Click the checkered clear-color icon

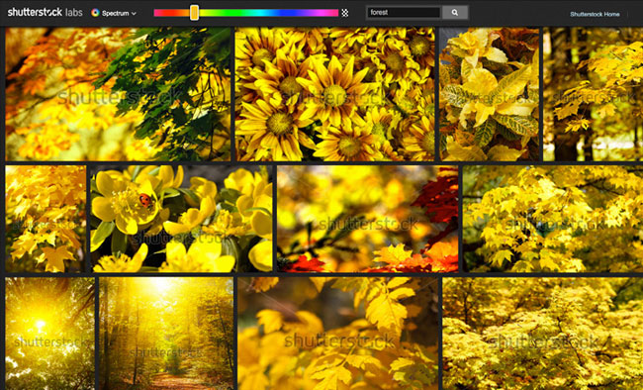click(345, 13)
